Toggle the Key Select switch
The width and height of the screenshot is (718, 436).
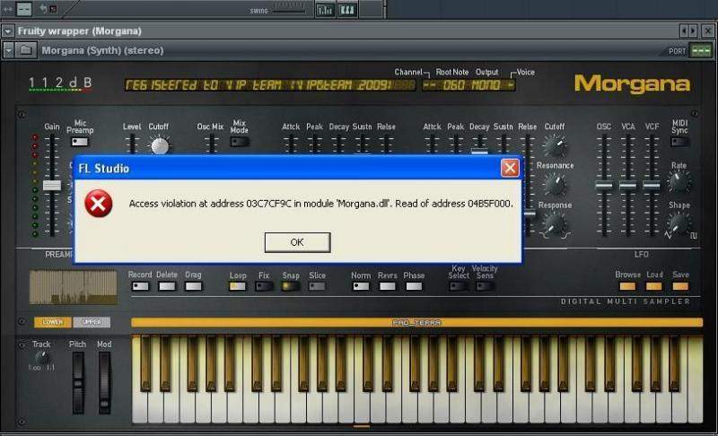pos(459,286)
